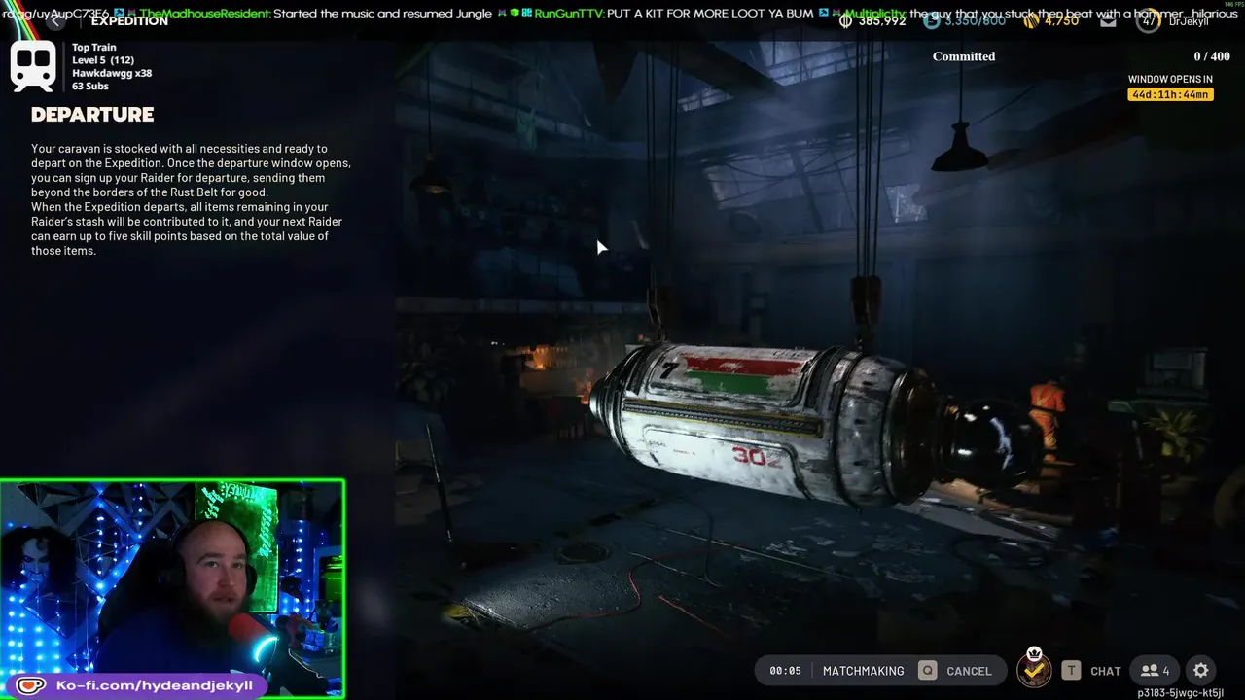Viewport: 1245px width, 700px height.
Task: Click the Ko-fi cup logo icon
Action: 30,685
